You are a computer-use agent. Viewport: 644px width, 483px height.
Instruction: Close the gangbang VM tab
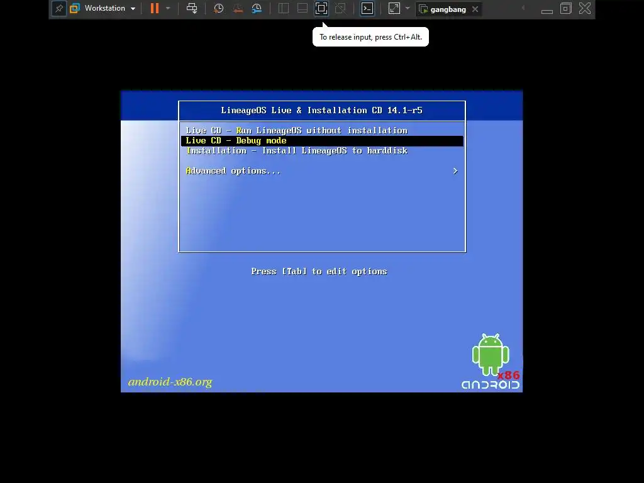[475, 9]
